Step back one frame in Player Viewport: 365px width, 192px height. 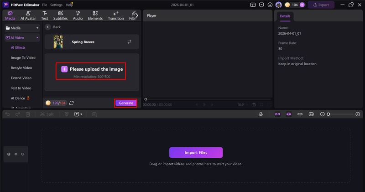[x=197, y=104]
